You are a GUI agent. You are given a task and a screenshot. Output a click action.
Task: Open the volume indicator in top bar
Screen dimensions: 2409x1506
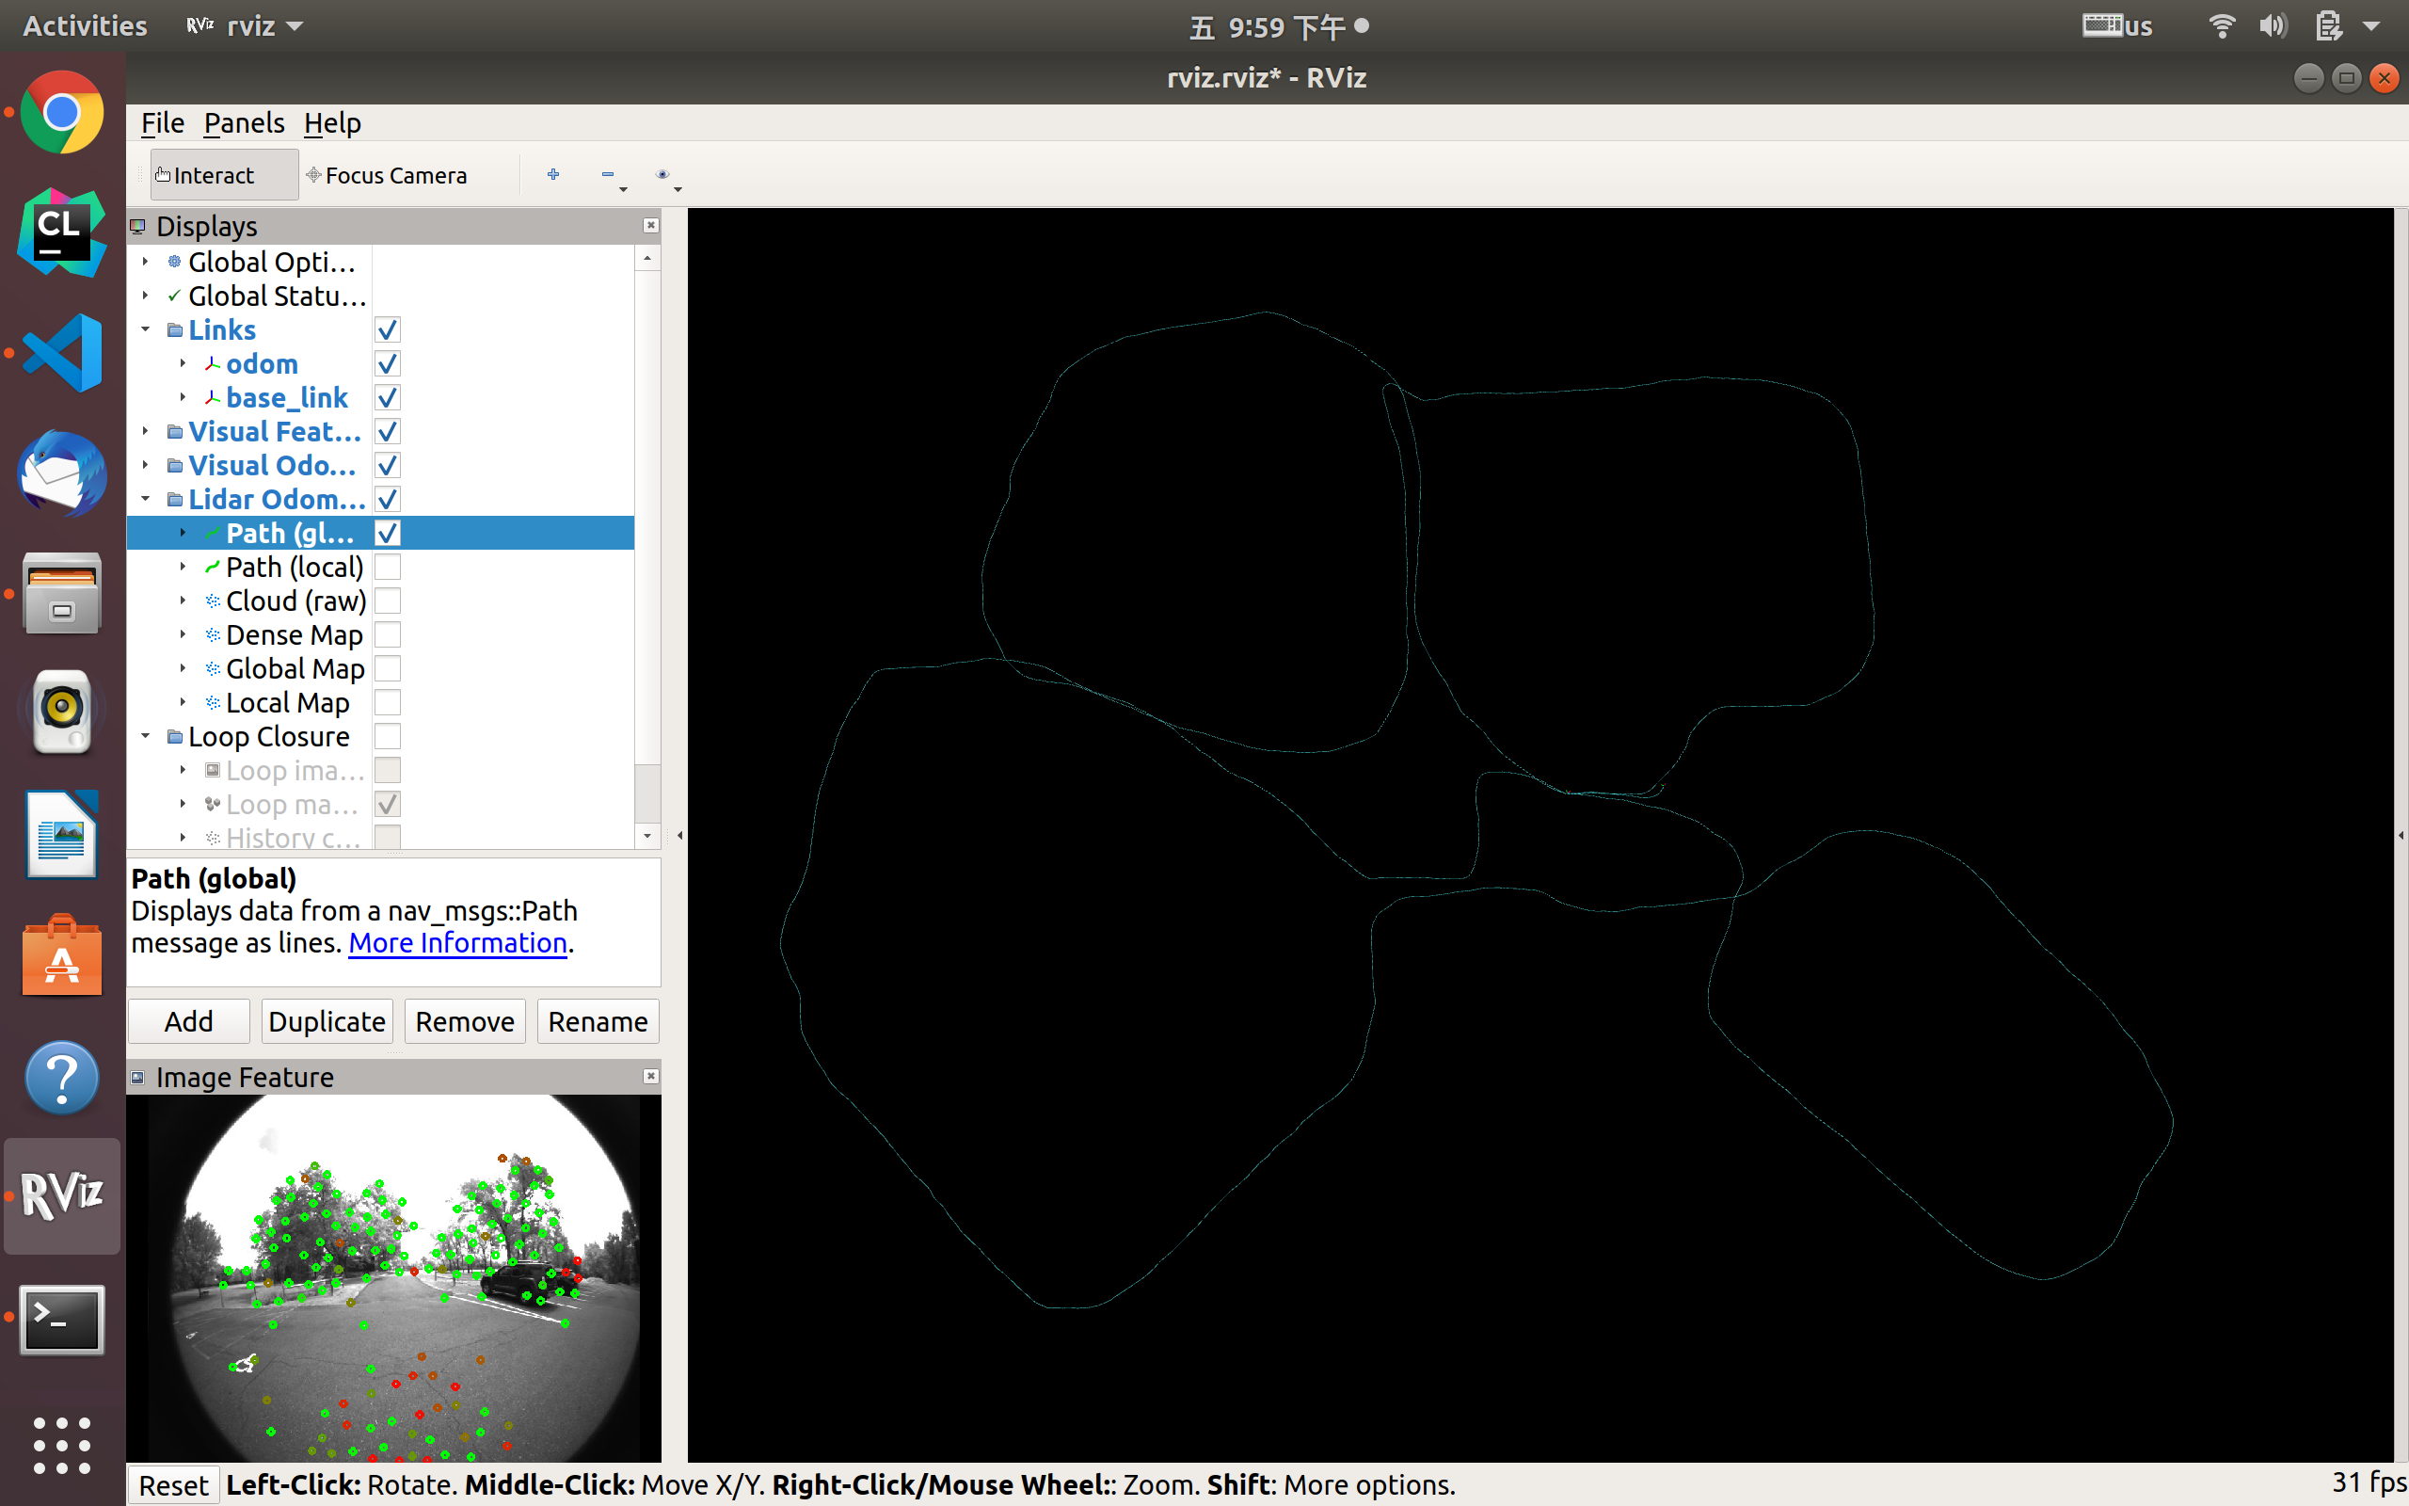pos(2273,26)
